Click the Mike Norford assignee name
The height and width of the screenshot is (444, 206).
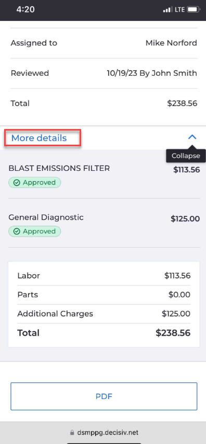171,43
